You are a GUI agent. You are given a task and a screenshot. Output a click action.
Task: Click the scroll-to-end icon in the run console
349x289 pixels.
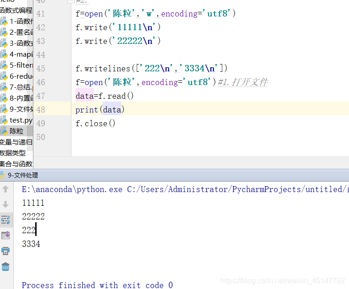click(x=5, y=235)
